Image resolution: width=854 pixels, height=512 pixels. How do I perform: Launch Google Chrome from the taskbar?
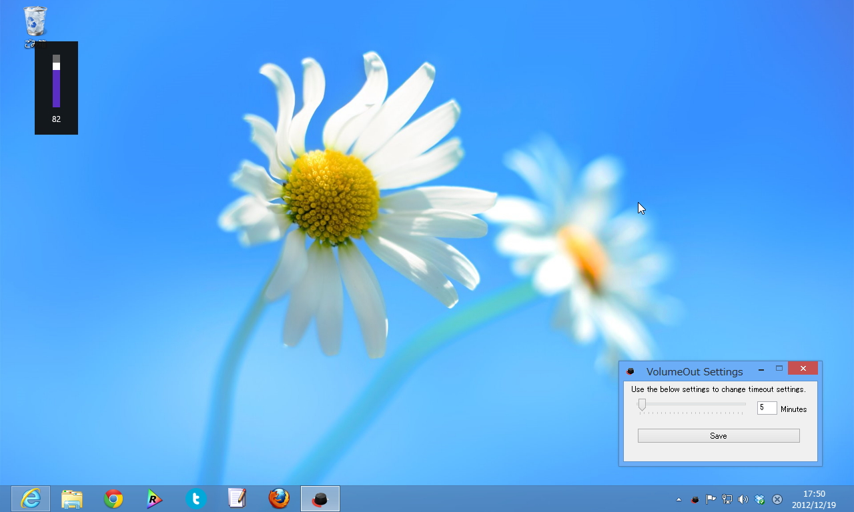coord(113,498)
